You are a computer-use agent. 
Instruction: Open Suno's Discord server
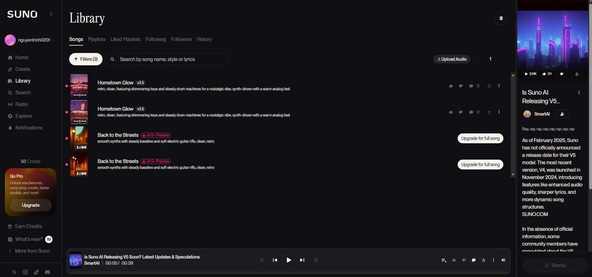coord(47,272)
